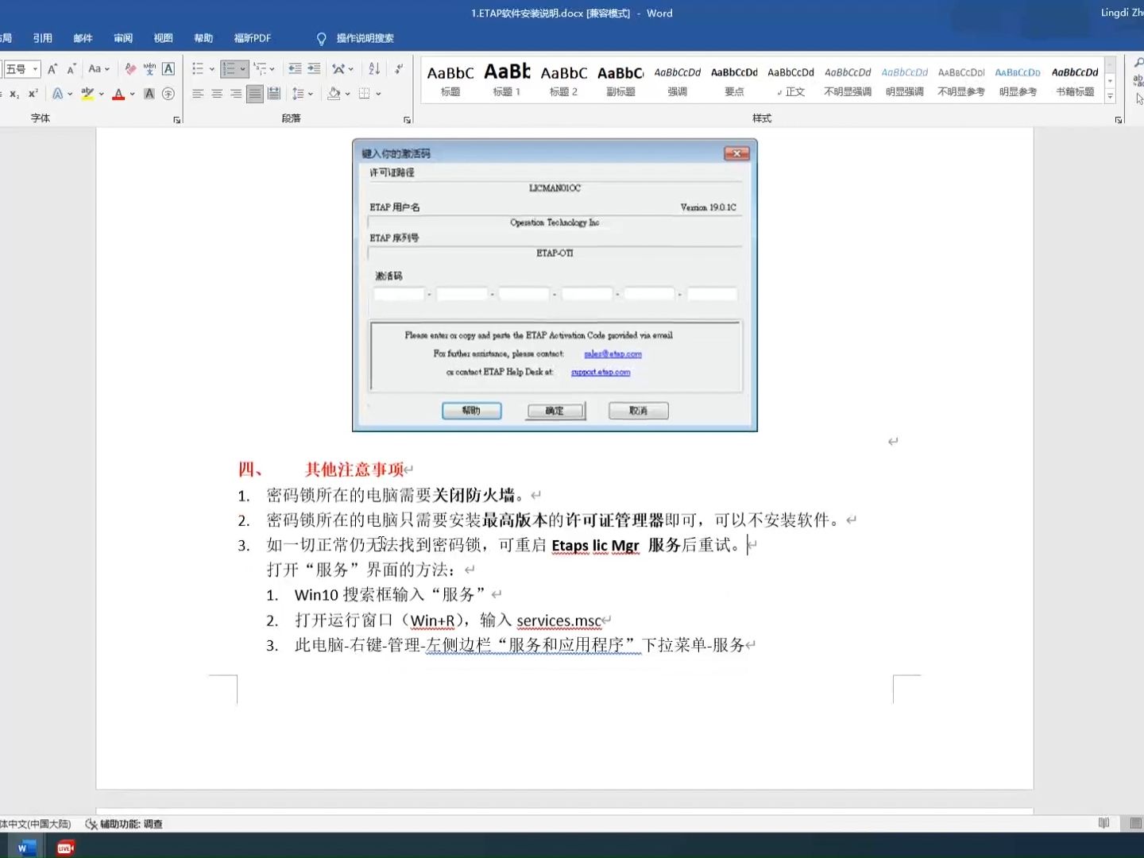
Task: Open the text effects dropdown arrow
Action: coord(70,94)
